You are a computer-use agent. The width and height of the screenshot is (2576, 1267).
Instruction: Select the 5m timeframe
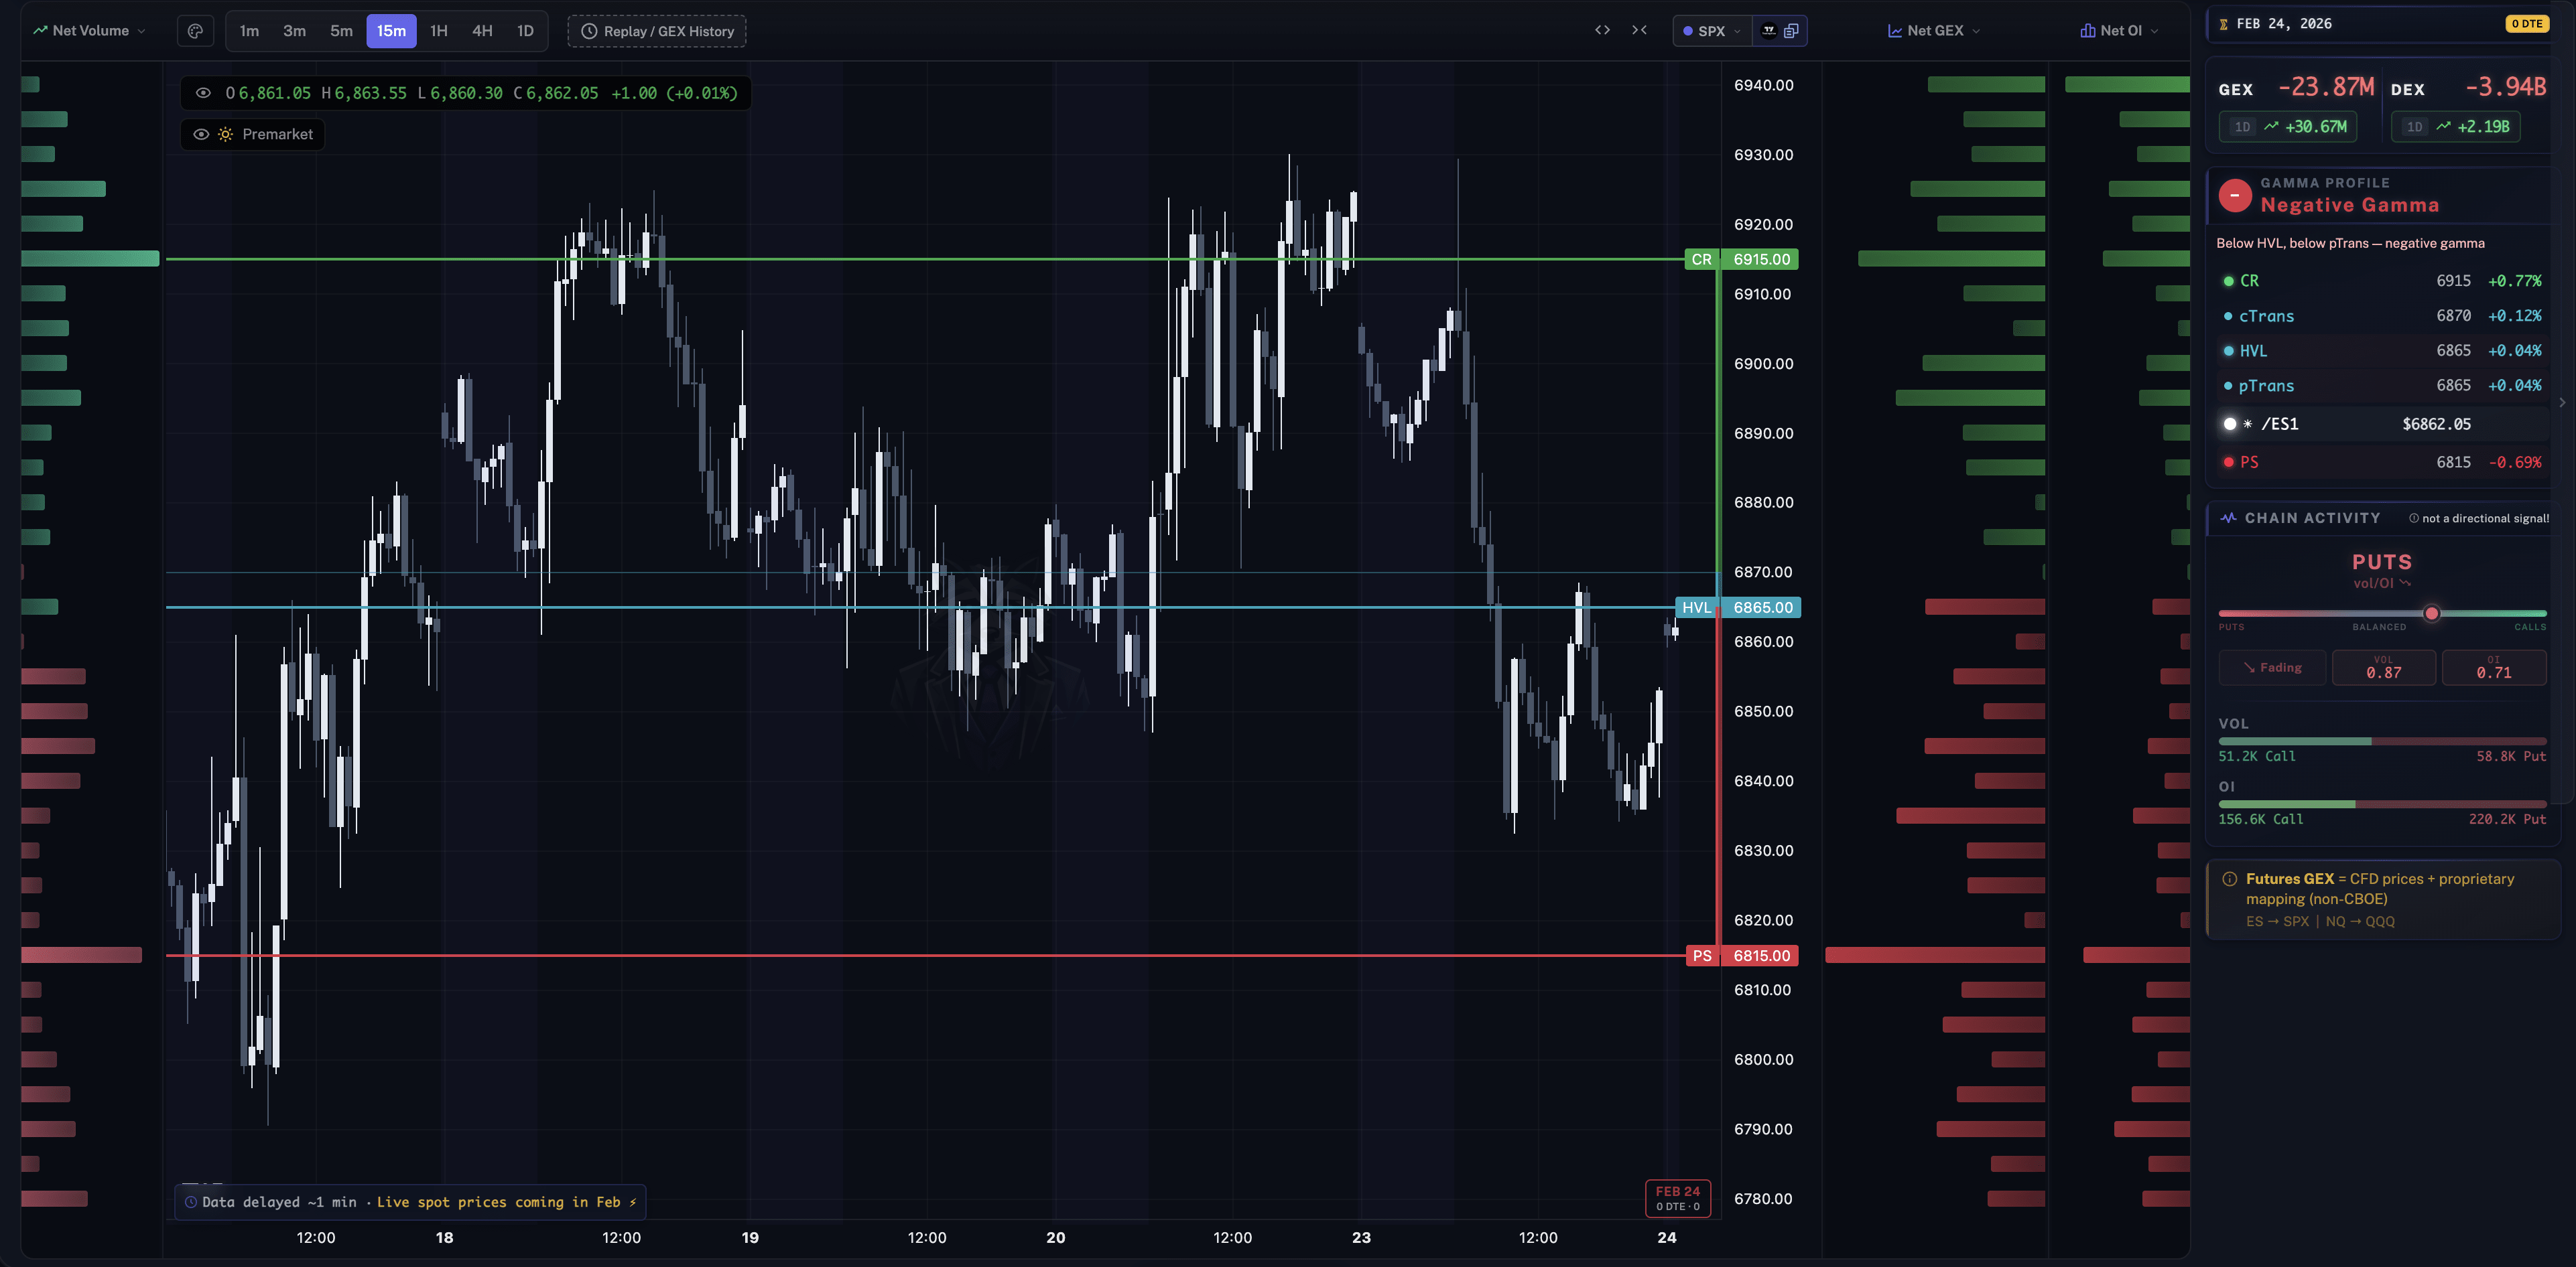(x=341, y=31)
